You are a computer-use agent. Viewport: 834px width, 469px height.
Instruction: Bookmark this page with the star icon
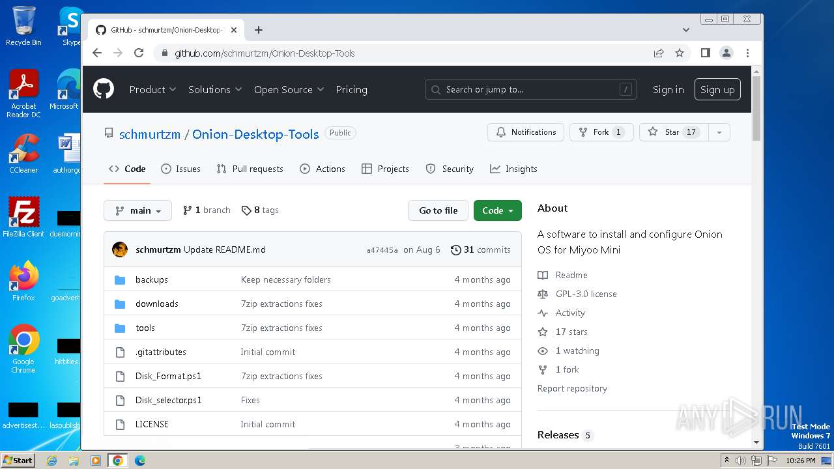(x=680, y=53)
